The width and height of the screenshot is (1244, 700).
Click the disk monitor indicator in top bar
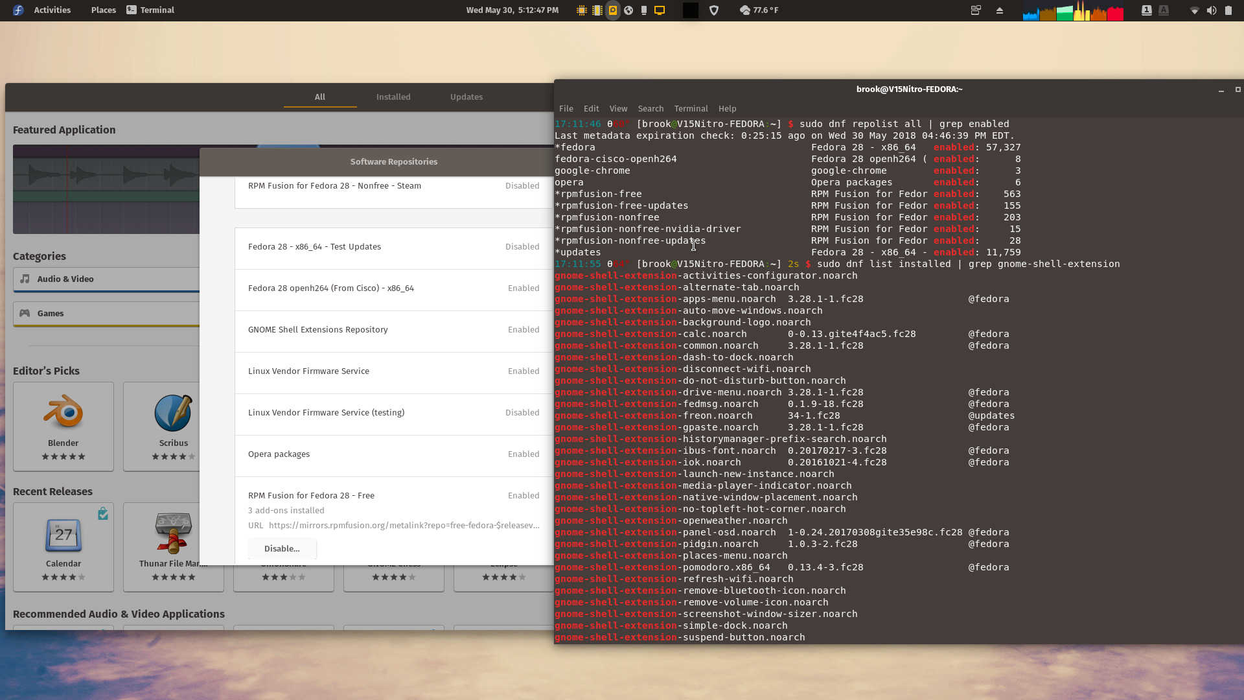point(612,10)
